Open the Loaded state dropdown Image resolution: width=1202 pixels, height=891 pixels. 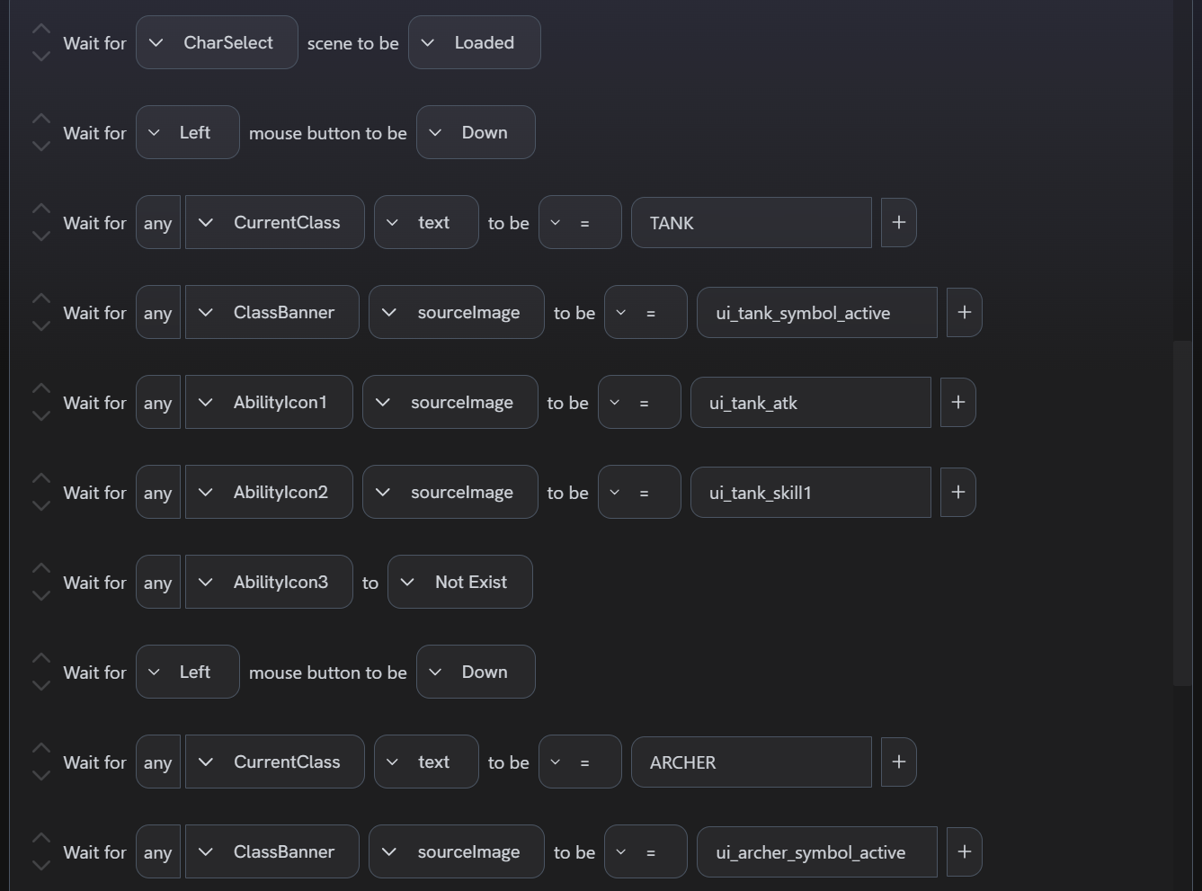(474, 42)
